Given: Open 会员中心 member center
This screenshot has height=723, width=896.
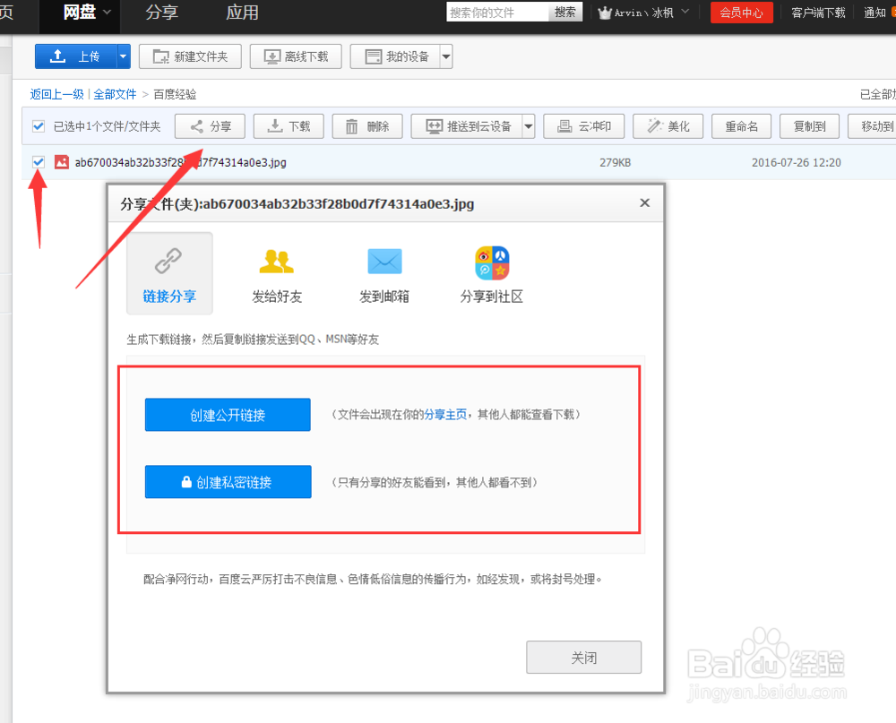Looking at the screenshot, I should coord(742,13).
